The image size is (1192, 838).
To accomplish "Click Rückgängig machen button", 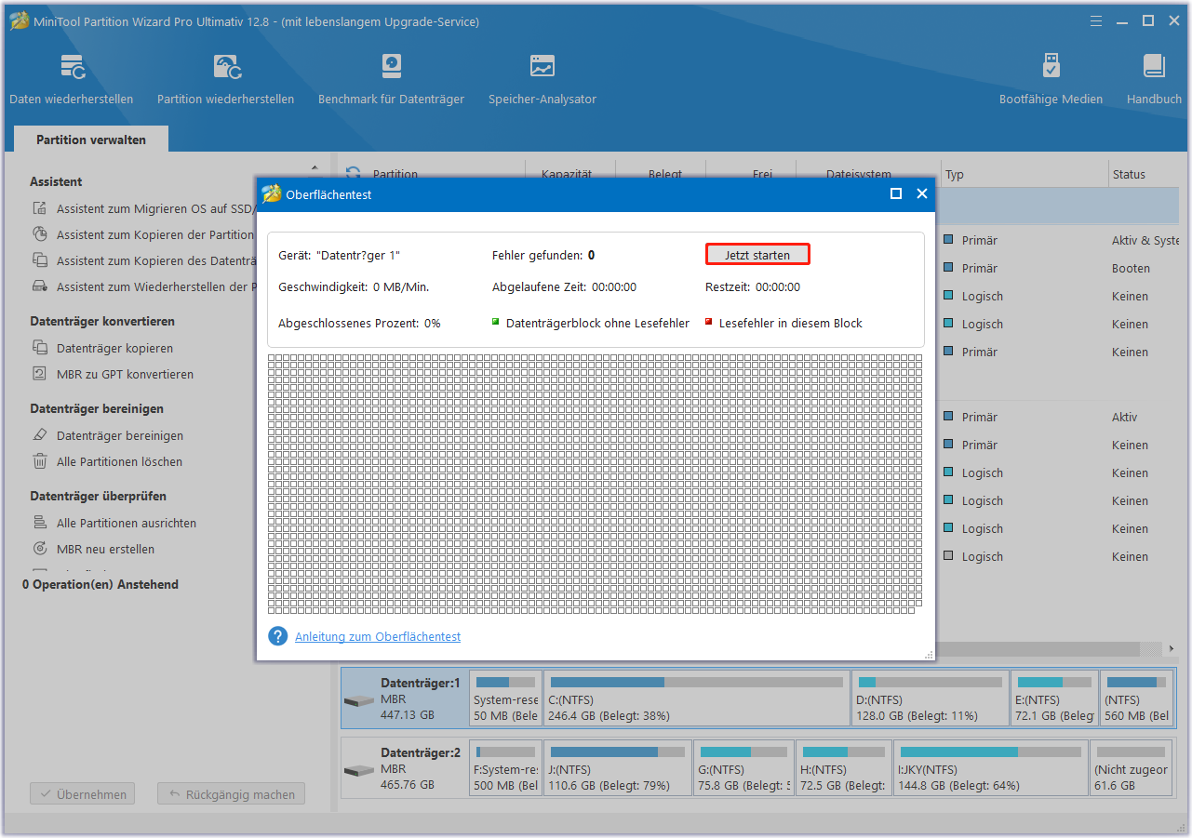I will [231, 794].
